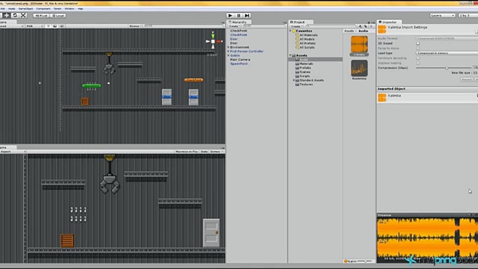Open the Hierarchy Create dropdown
The width and height of the screenshot is (478, 269).
click(234, 26)
